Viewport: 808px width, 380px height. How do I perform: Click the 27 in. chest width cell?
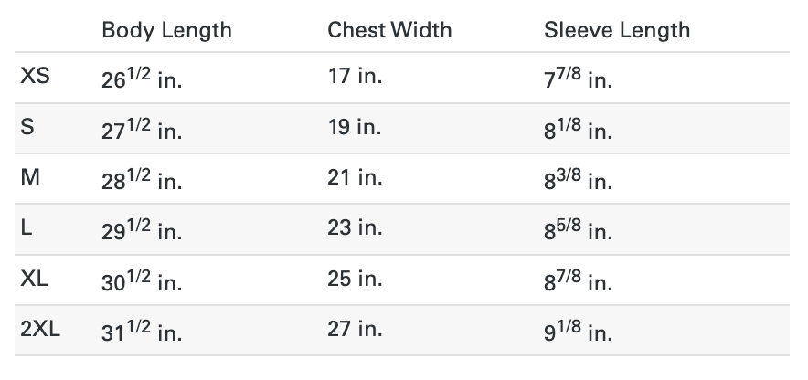(x=355, y=328)
